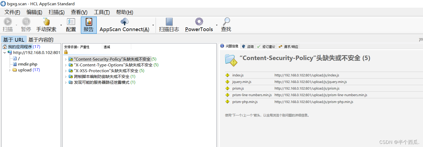Open Manual Explore dropdown arrow
Viewport: 423px width, 147px height.
click(61, 25)
